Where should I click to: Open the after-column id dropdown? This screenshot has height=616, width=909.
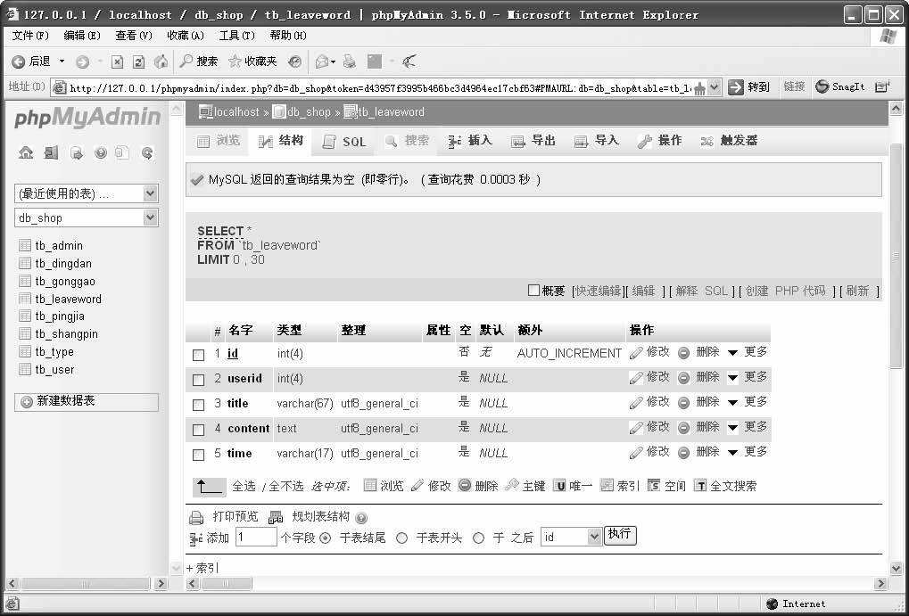[x=571, y=537]
